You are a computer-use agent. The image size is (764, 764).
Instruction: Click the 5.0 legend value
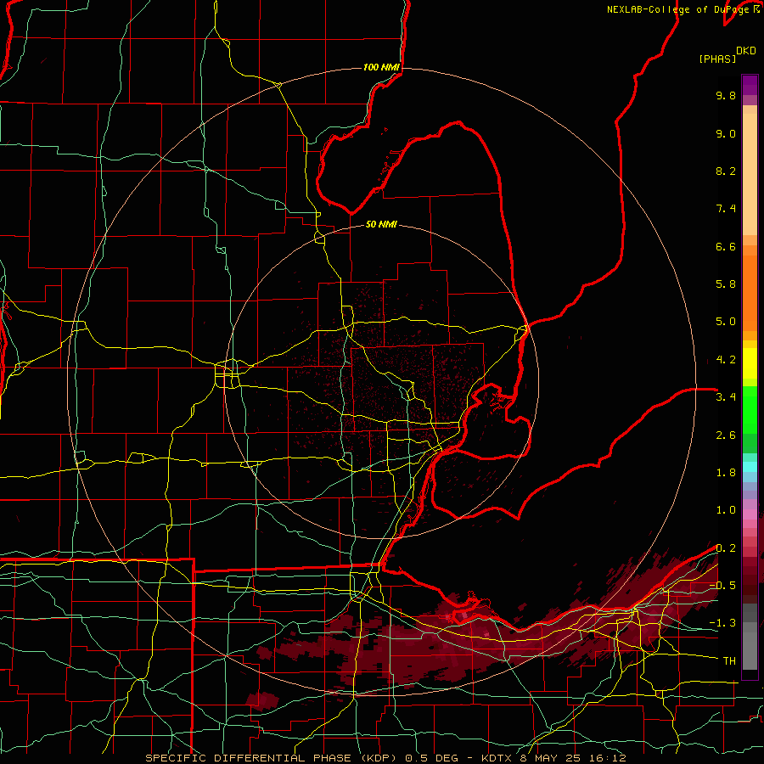coord(726,322)
